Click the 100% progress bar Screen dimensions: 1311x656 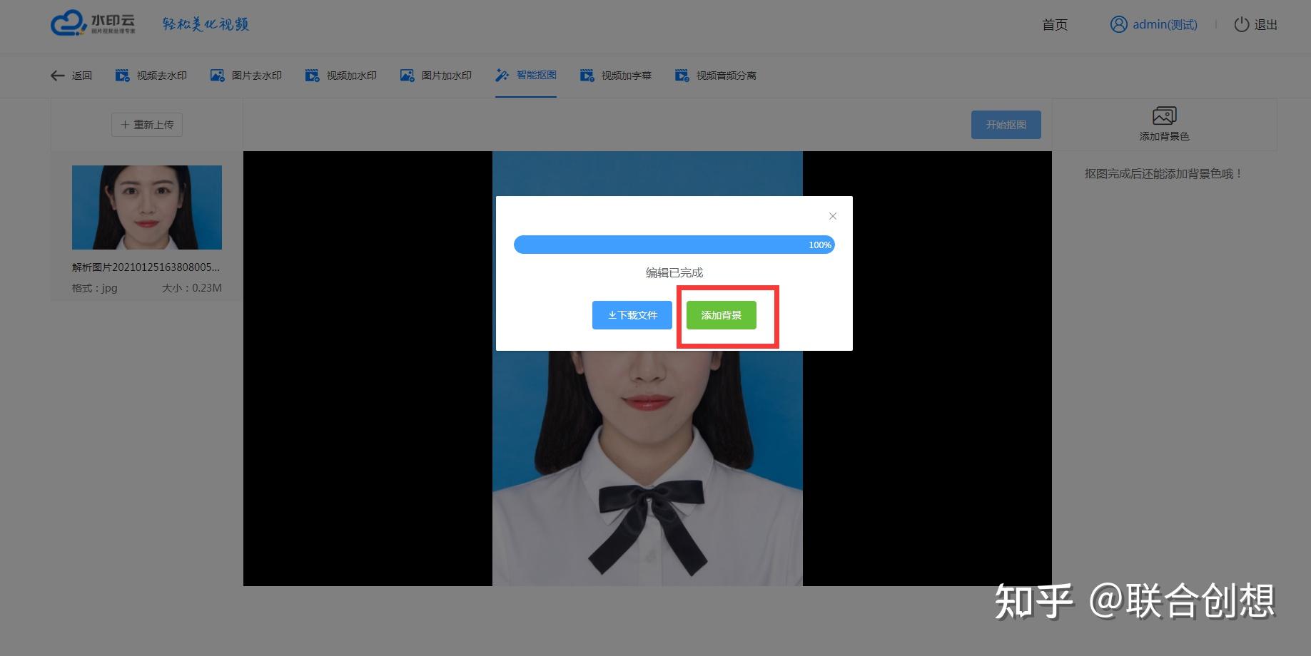tap(674, 245)
